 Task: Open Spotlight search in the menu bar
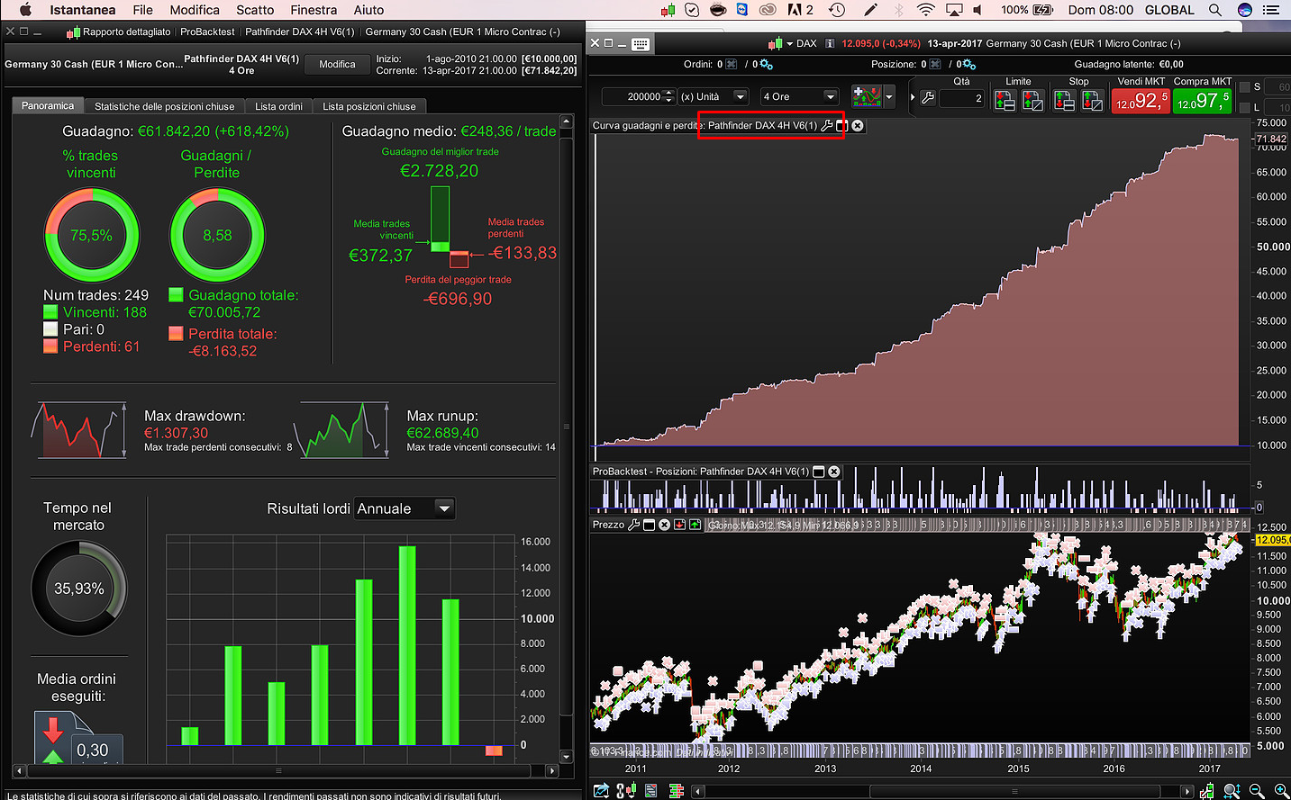point(1215,10)
